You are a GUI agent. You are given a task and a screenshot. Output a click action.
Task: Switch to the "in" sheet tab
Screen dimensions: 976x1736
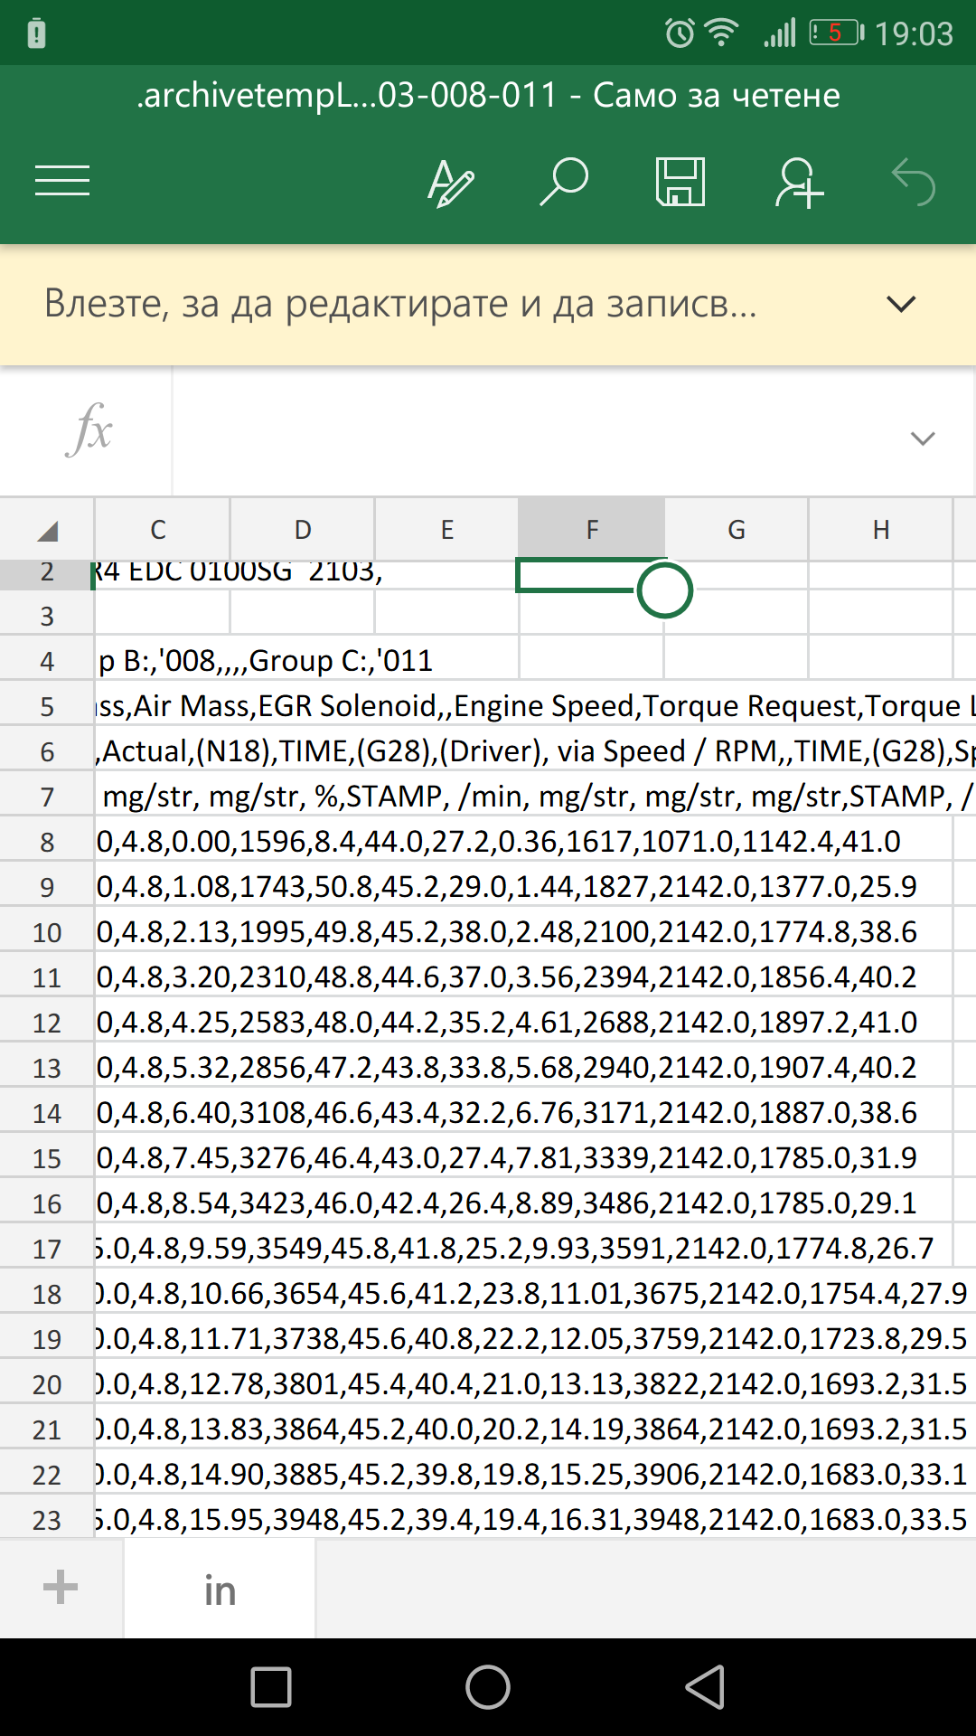point(220,1590)
